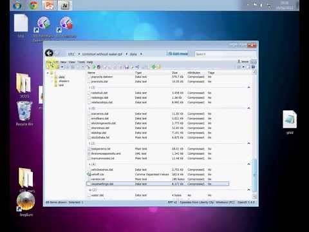Image resolution: width=309 pixels, height=232 pixels.
Task: Click the Windows Start orb
Action: 17,5
